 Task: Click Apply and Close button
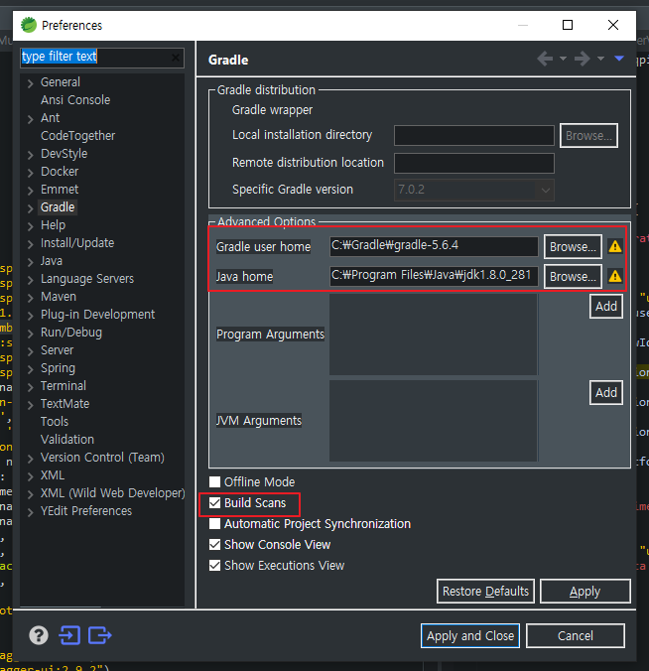(x=470, y=636)
